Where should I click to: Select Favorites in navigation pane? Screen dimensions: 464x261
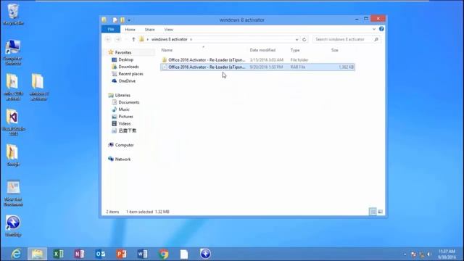click(x=123, y=52)
